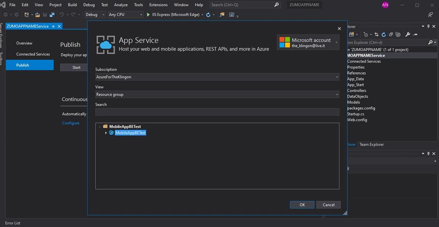Click the Start button on Publish page
This screenshot has height=227, width=439.
(x=75, y=67)
